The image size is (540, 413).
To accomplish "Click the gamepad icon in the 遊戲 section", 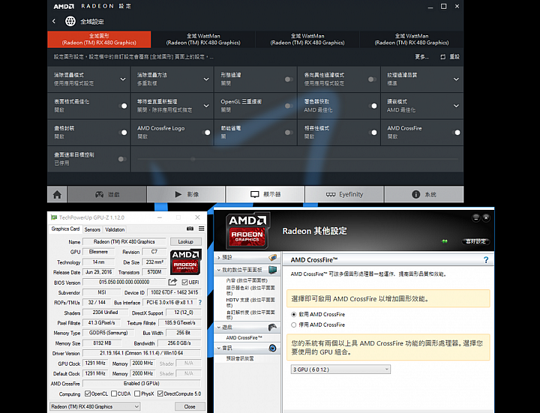I will pos(272,327).
